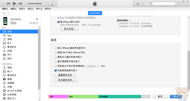Open the 帳戶(A) menu
The width and height of the screenshot is (190, 101).
tap(39, 9)
